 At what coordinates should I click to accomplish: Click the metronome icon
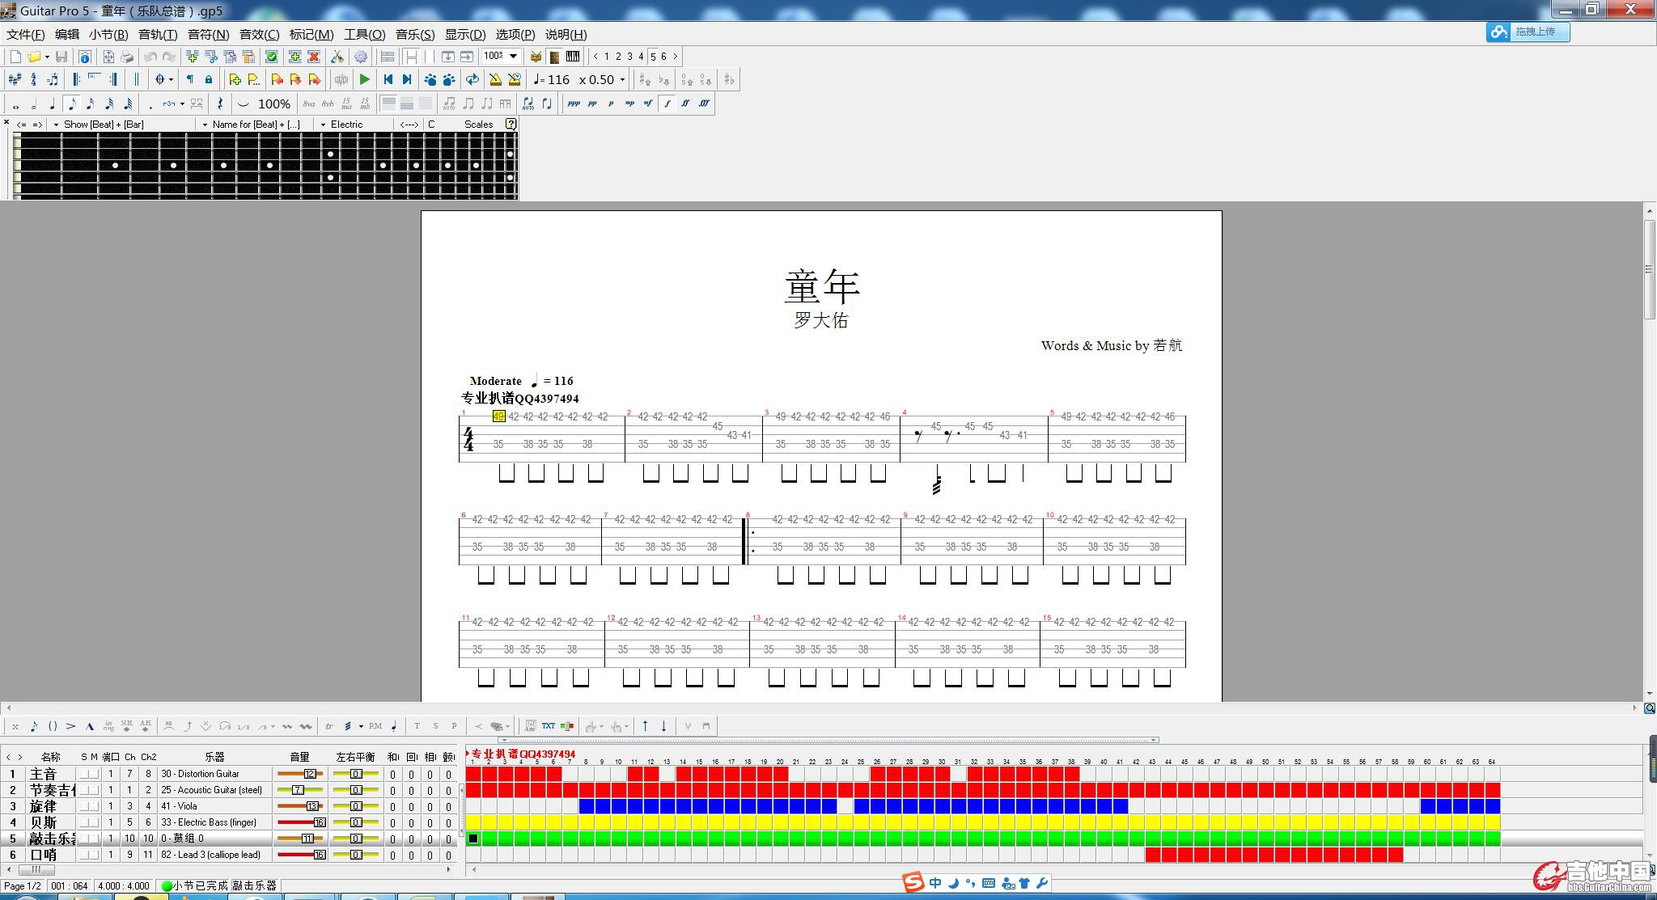[x=495, y=79]
